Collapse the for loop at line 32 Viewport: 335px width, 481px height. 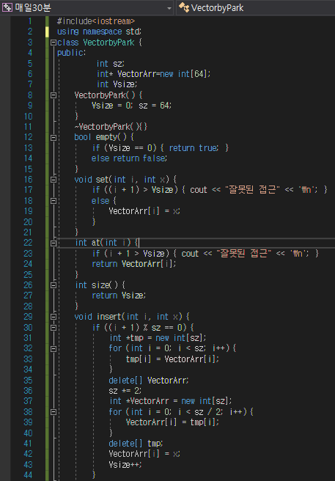[x=54, y=348]
